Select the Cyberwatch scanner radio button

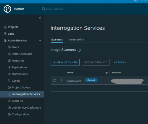click(54, 81)
